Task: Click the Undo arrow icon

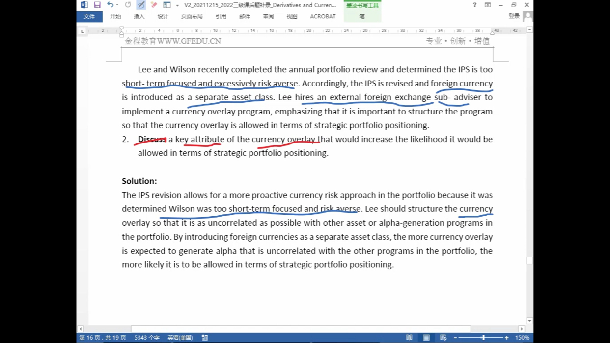Action: [110, 5]
